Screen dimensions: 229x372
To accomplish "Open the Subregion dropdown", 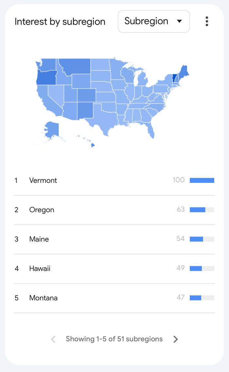I will point(154,21).
